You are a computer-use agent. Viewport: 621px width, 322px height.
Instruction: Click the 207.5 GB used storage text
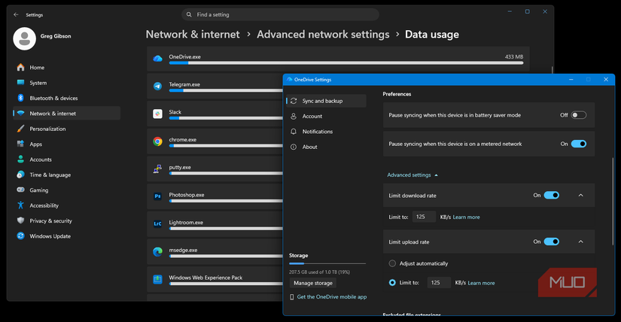319,272
